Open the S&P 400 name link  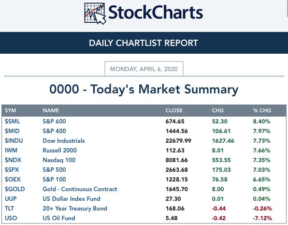(x=54, y=131)
